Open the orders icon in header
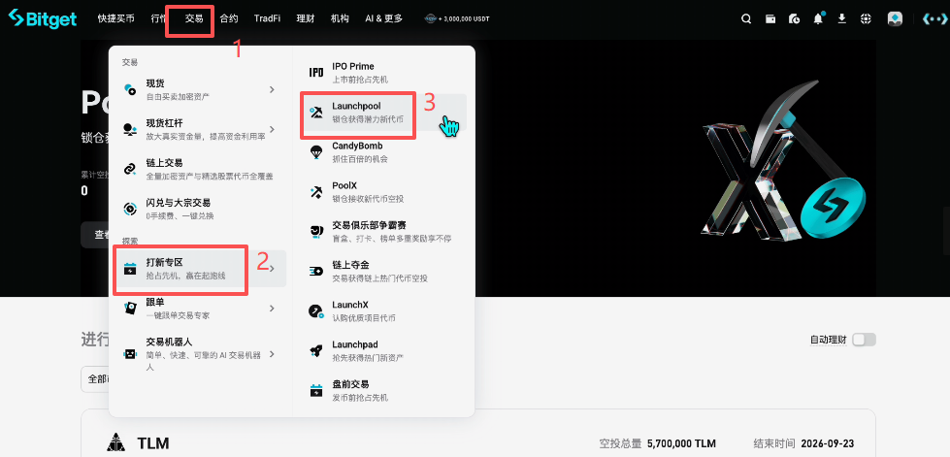This screenshot has height=457, width=950. click(795, 18)
